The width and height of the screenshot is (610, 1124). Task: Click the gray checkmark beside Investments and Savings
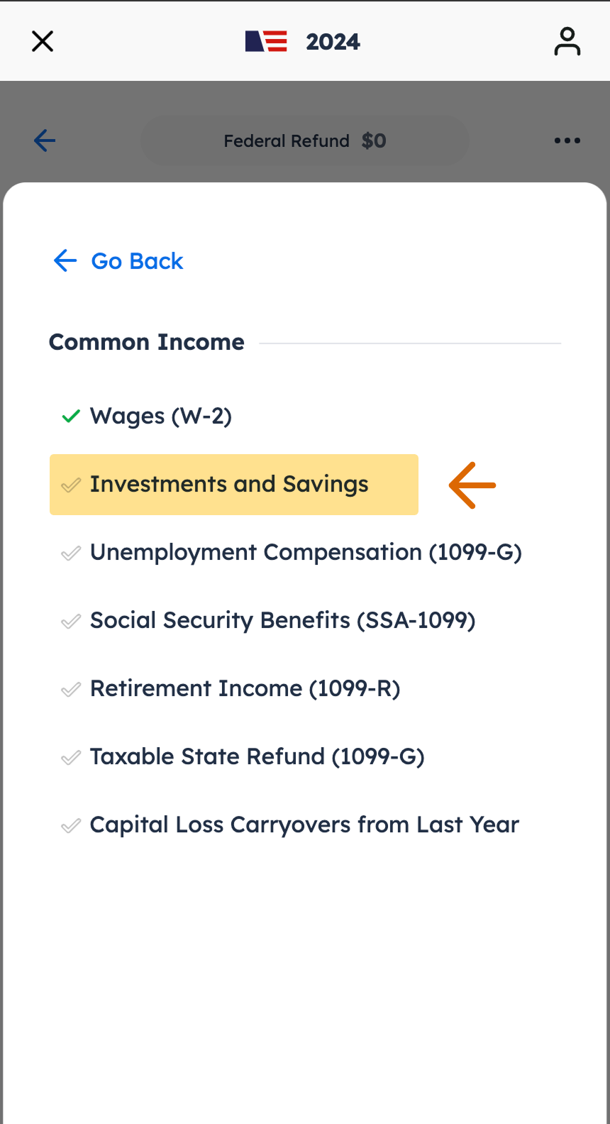point(70,485)
